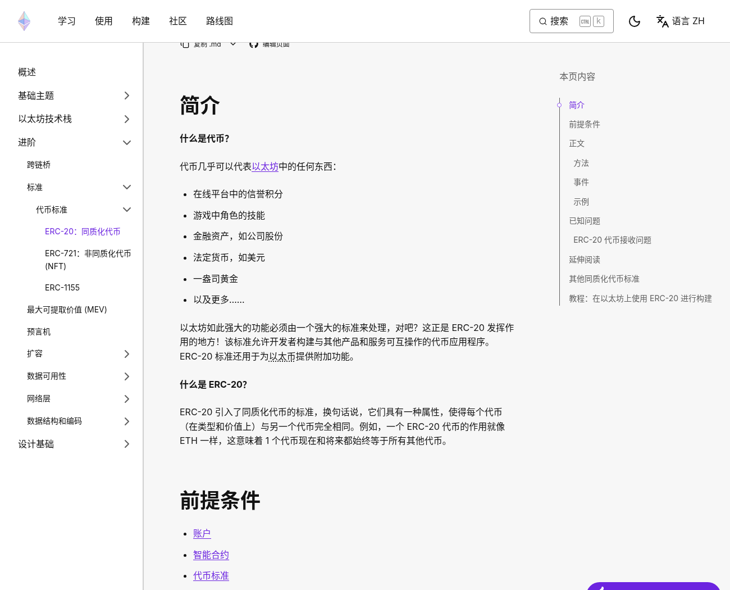Jump to ERC-20 代币接收问题 in contents
Screen dimensions: 730x590
(x=613, y=240)
